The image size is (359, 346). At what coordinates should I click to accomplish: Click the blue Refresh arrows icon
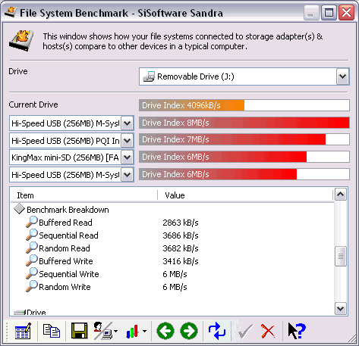(x=217, y=331)
